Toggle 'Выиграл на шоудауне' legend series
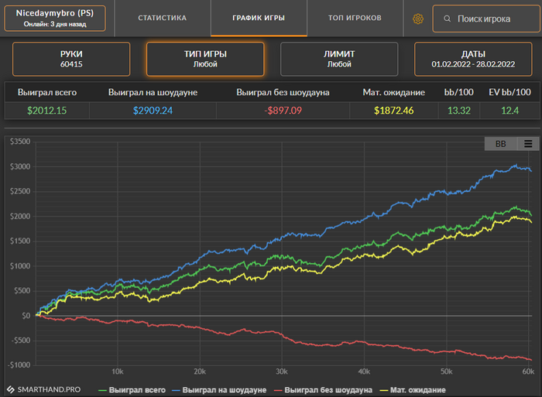The height and width of the screenshot is (397, 542). point(219,390)
